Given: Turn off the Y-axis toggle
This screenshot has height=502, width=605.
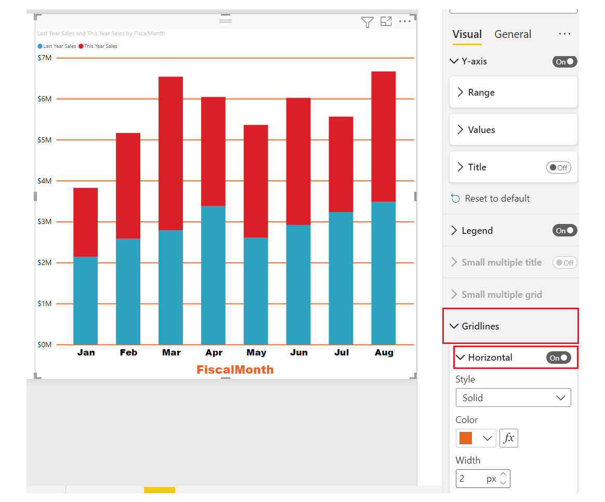Looking at the screenshot, I should point(564,62).
